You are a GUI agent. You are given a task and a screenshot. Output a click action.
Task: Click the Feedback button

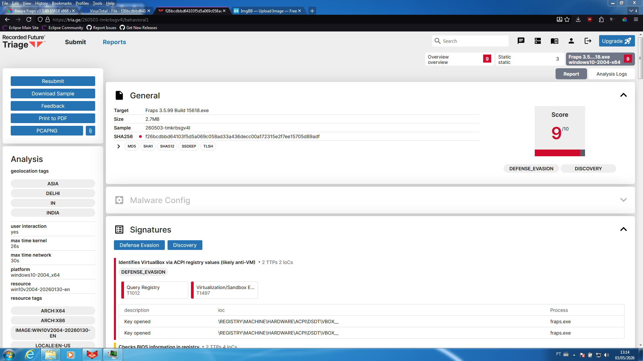pyautogui.click(x=53, y=106)
